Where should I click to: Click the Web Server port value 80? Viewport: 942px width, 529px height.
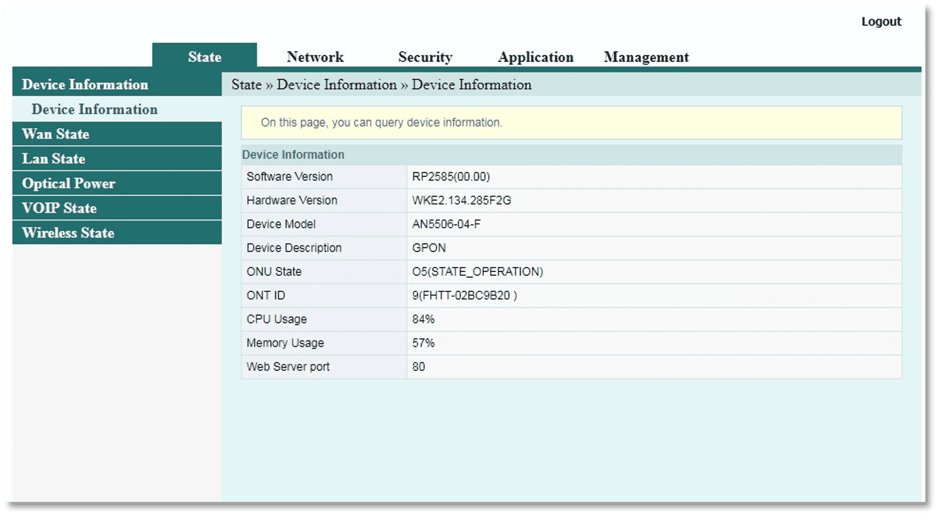(x=418, y=367)
